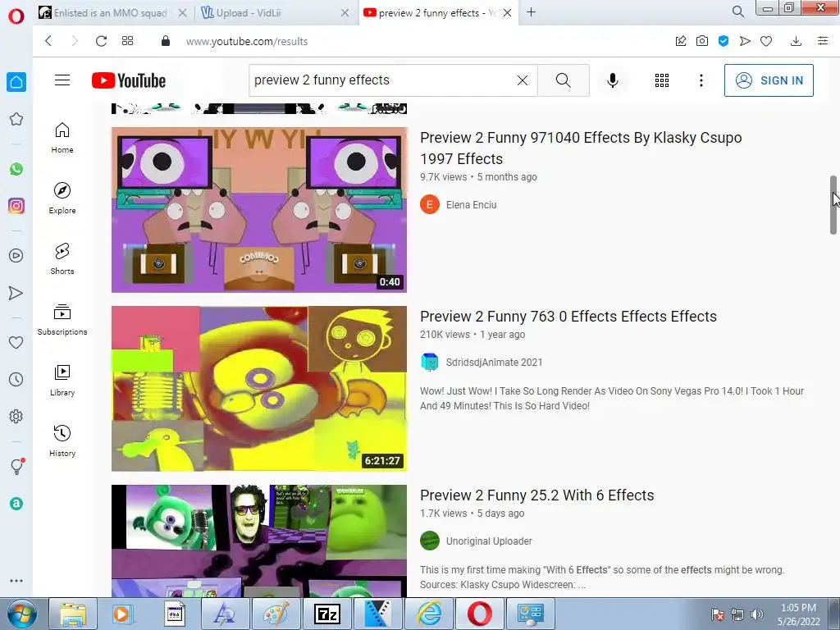
Task: Open Explore in YouTube sidebar
Action: pyautogui.click(x=62, y=199)
